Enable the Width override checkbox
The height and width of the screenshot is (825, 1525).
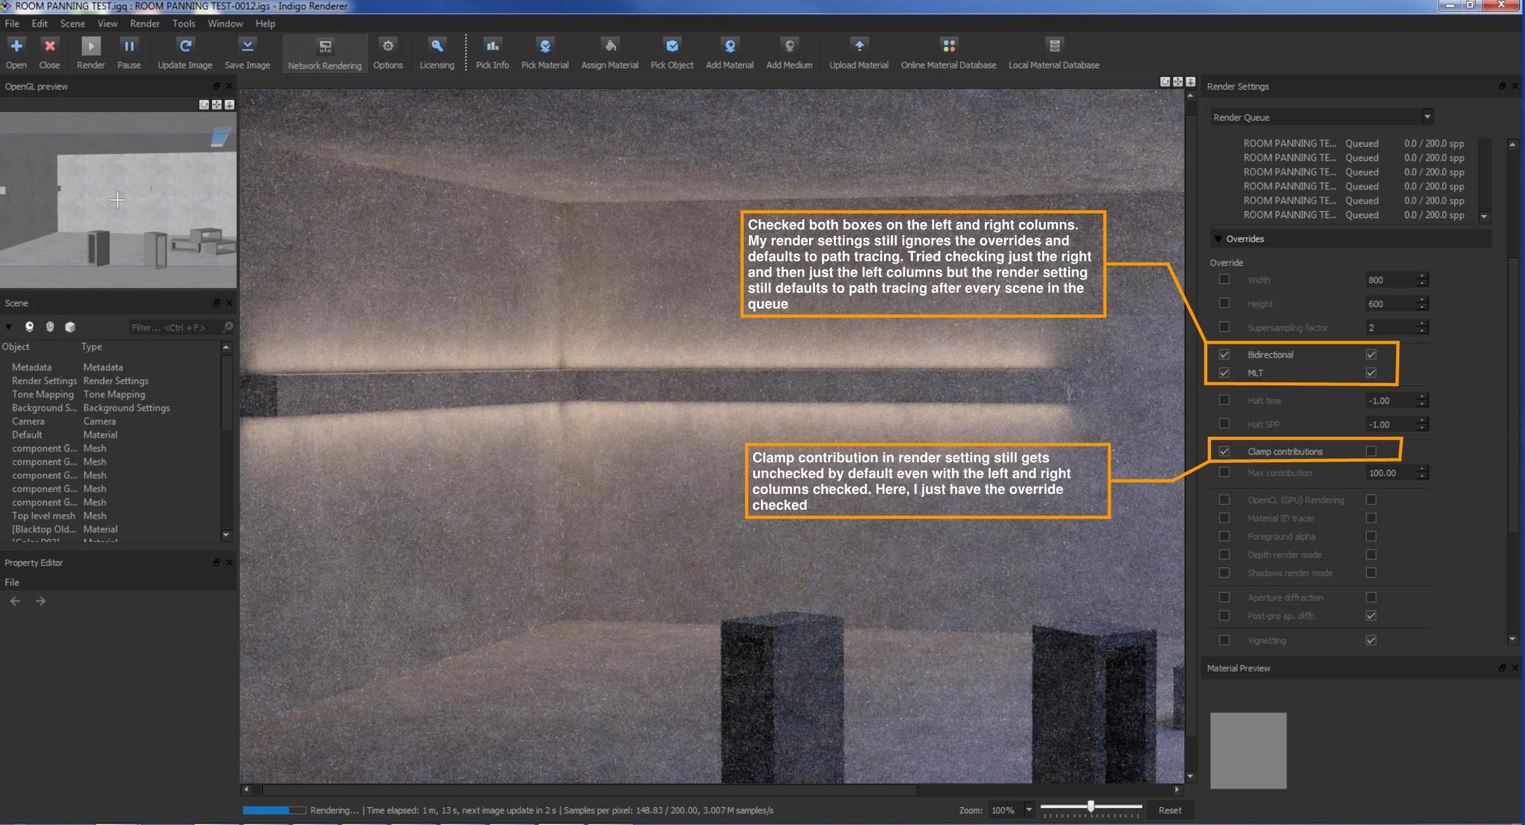tap(1224, 280)
